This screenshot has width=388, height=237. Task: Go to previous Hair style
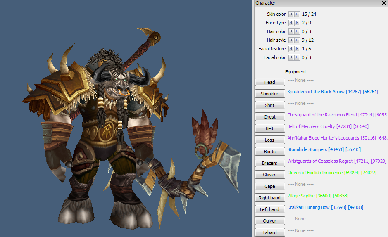pyautogui.click(x=291, y=40)
